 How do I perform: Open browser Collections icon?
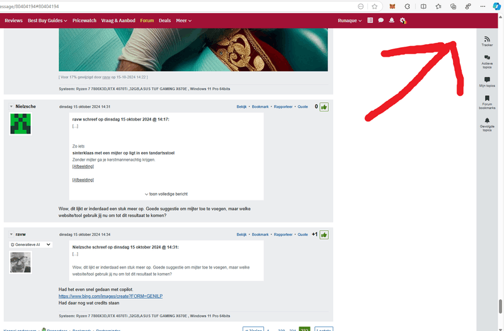click(453, 6)
